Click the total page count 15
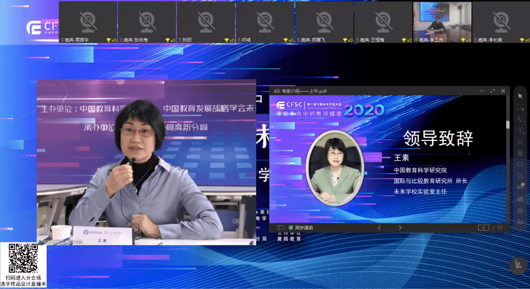This screenshot has height=289, width=530. click(499, 227)
